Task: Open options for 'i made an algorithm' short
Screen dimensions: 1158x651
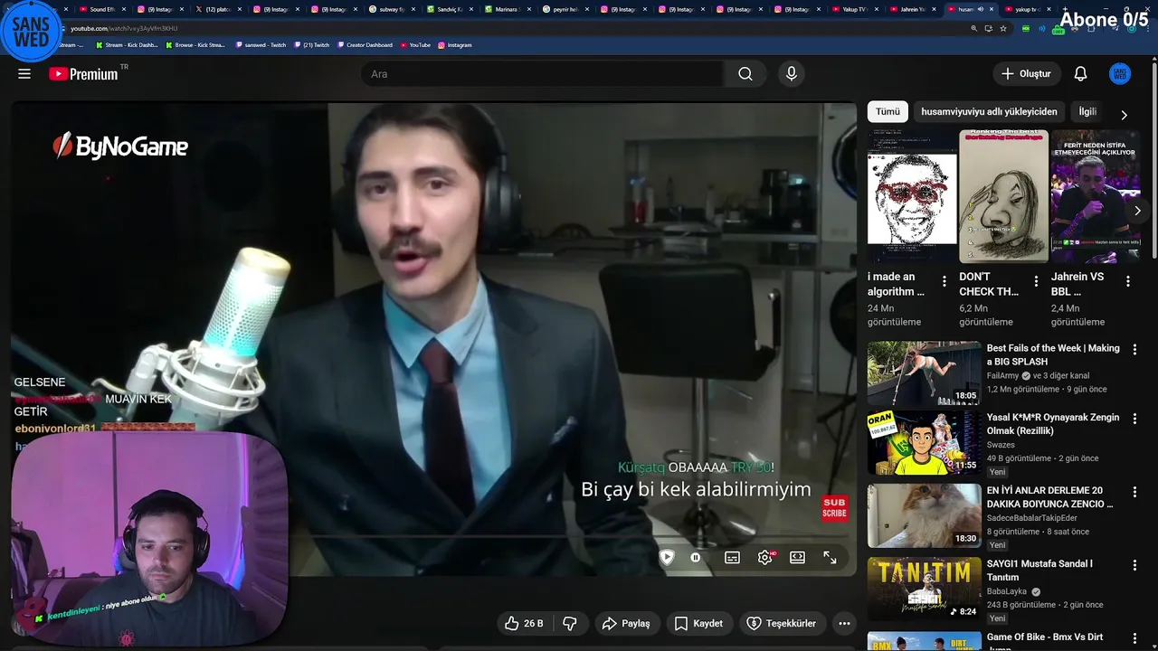Action: [x=944, y=281]
